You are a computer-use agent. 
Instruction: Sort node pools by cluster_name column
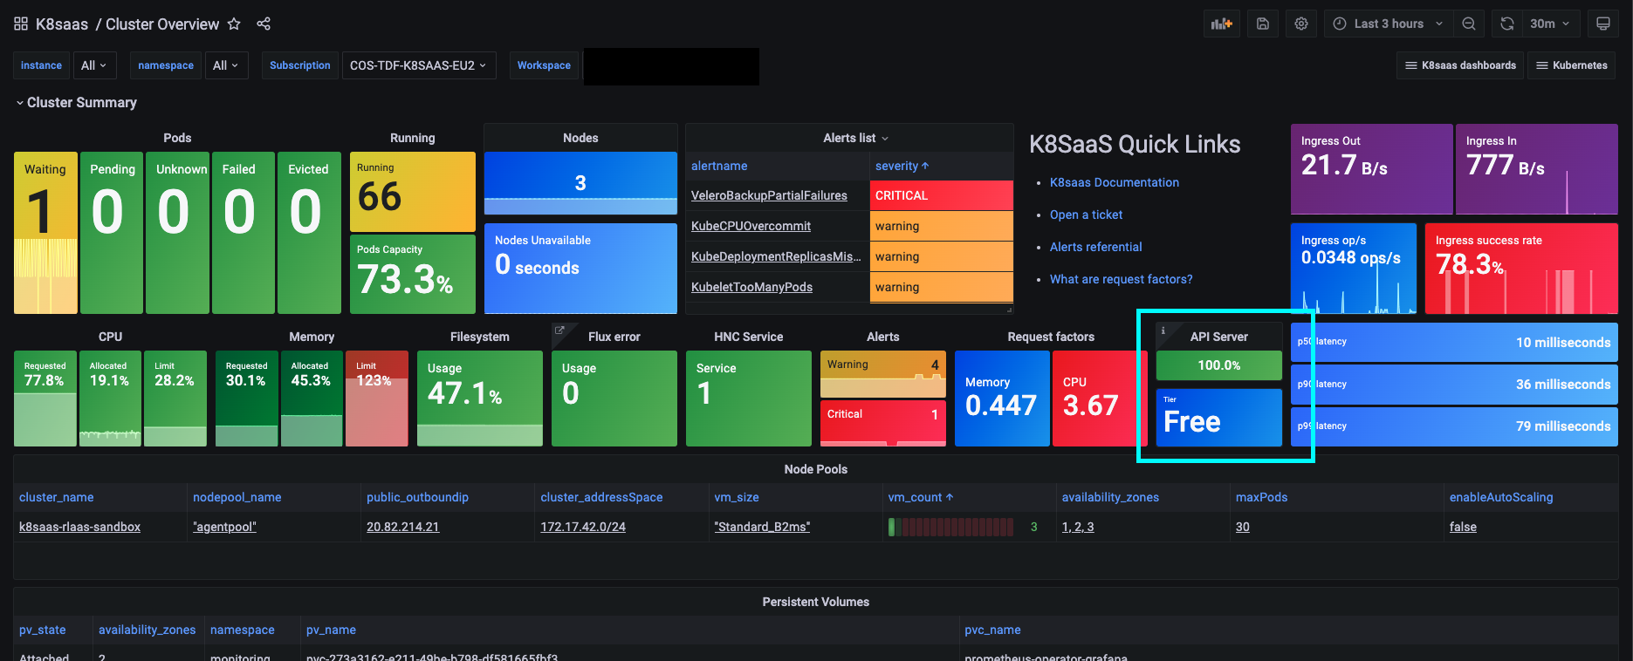57,497
